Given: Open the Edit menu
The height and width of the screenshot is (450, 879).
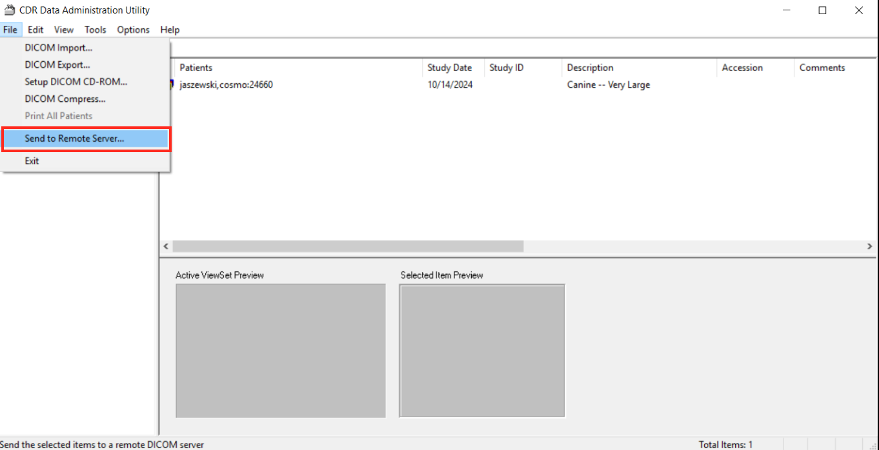Looking at the screenshot, I should point(35,30).
